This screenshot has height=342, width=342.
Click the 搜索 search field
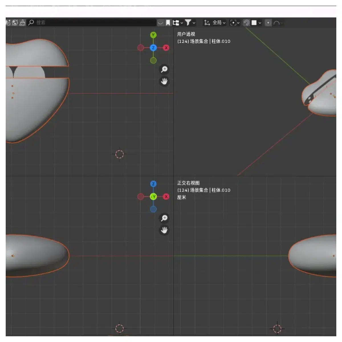pos(92,23)
